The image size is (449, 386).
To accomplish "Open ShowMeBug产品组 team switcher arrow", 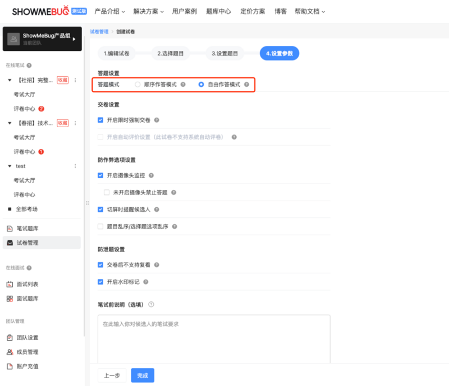I will [x=74, y=39].
